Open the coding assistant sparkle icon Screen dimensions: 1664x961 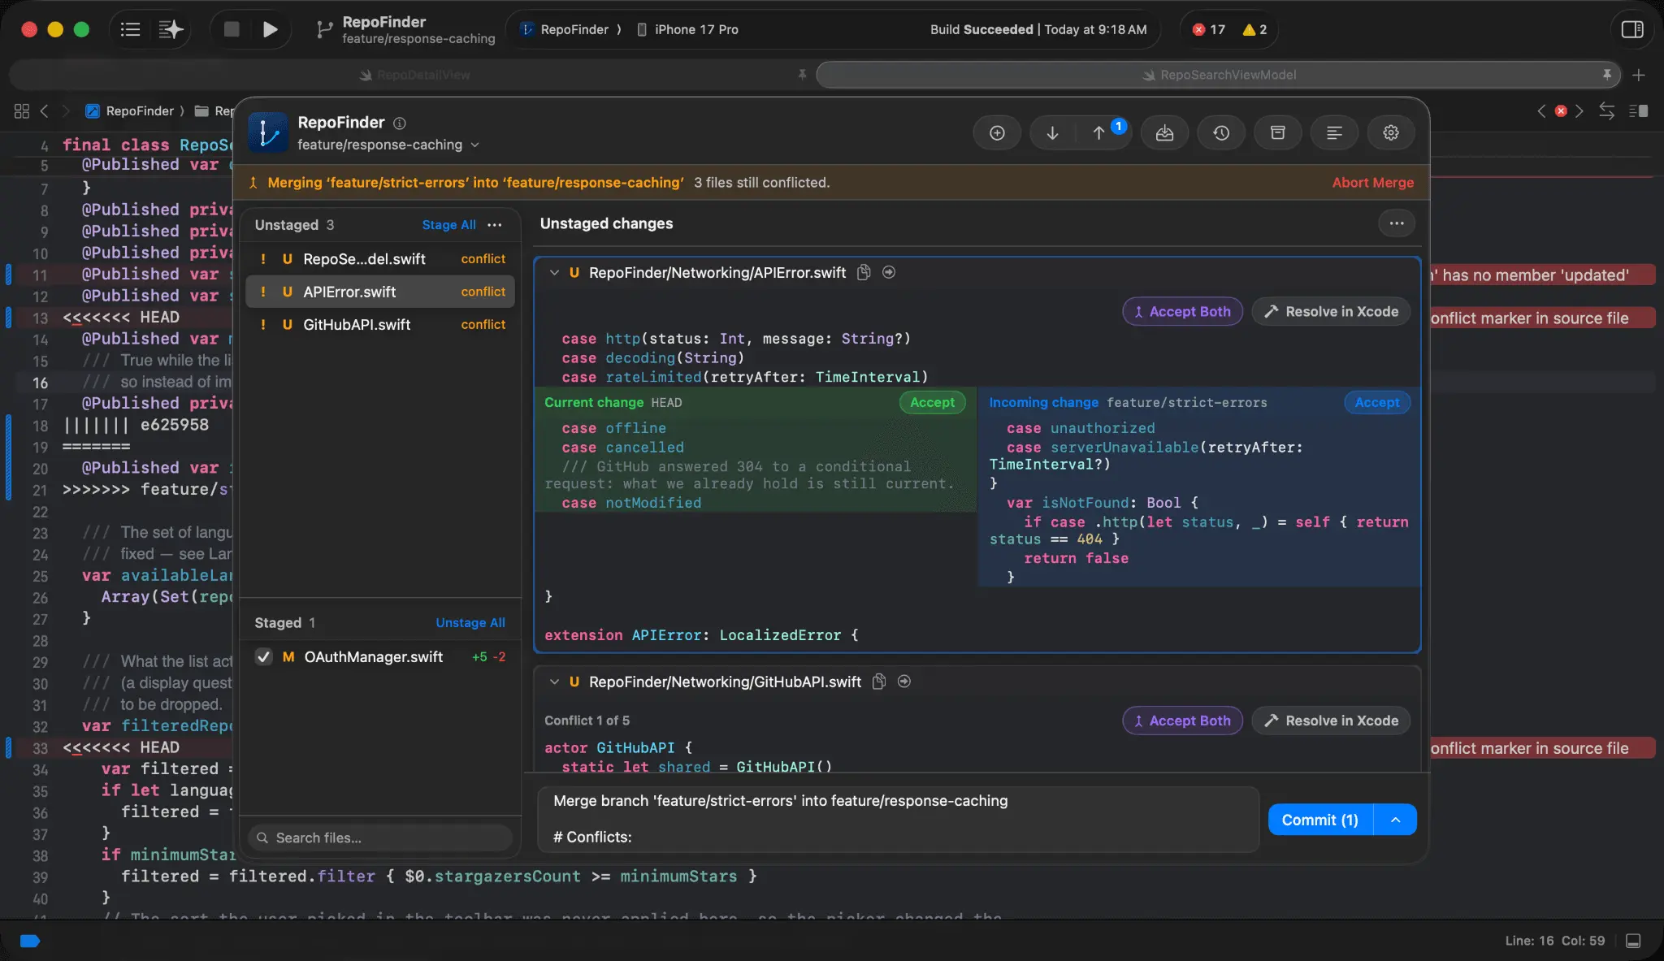pyautogui.click(x=171, y=29)
